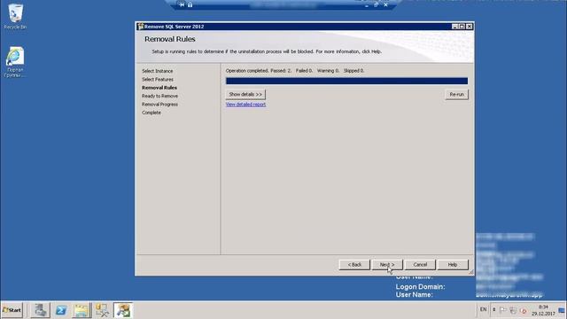The image size is (567, 319).
Task: Go to previous step with Back
Action: [x=354, y=265]
